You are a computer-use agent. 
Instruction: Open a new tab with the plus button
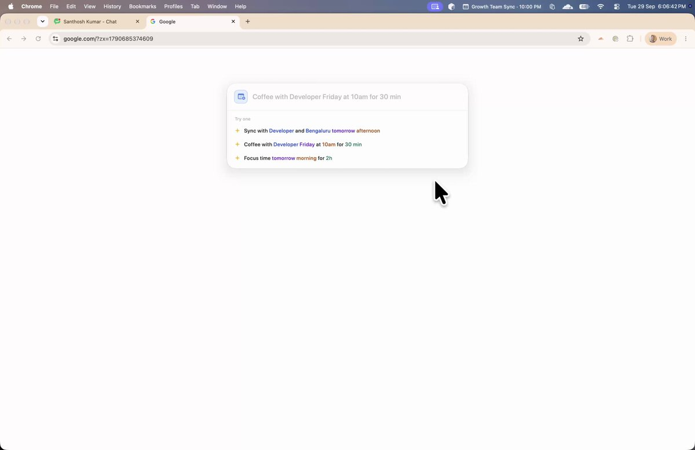pos(248,21)
